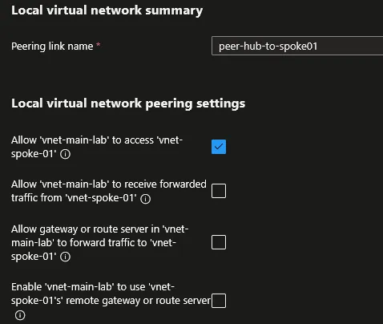The image size is (383, 324).
Task: Click label text Allow 'vnet-main-lab' to access 'vnet-spoke-01'
Action: [97, 147]
